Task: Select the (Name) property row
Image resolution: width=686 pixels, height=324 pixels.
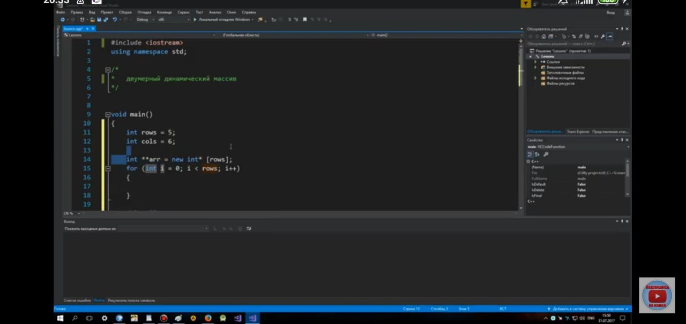Action: tap(576, 167)
